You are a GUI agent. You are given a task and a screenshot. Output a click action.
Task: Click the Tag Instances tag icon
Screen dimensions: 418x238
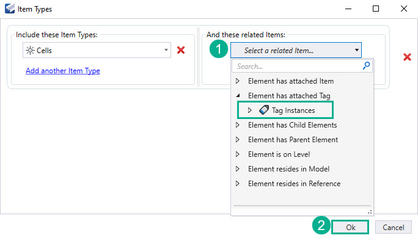[264, 110]
